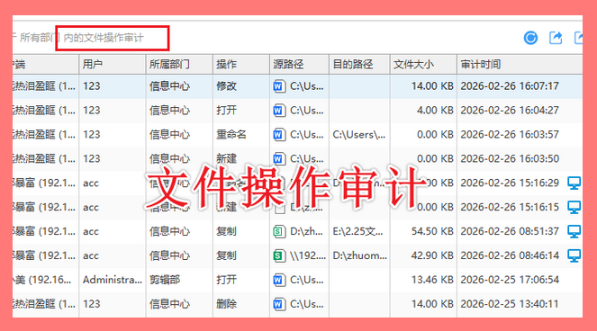Click the spreadsheet file icon in the 08:46:14 row
Screen dimensions: 597x331
click(279, 255)
